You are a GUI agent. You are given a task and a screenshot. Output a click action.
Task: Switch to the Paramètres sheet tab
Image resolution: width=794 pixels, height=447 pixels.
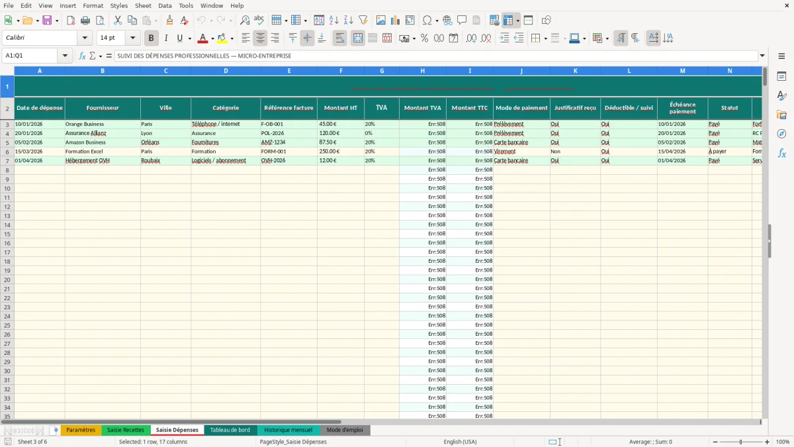click(81, 430)
